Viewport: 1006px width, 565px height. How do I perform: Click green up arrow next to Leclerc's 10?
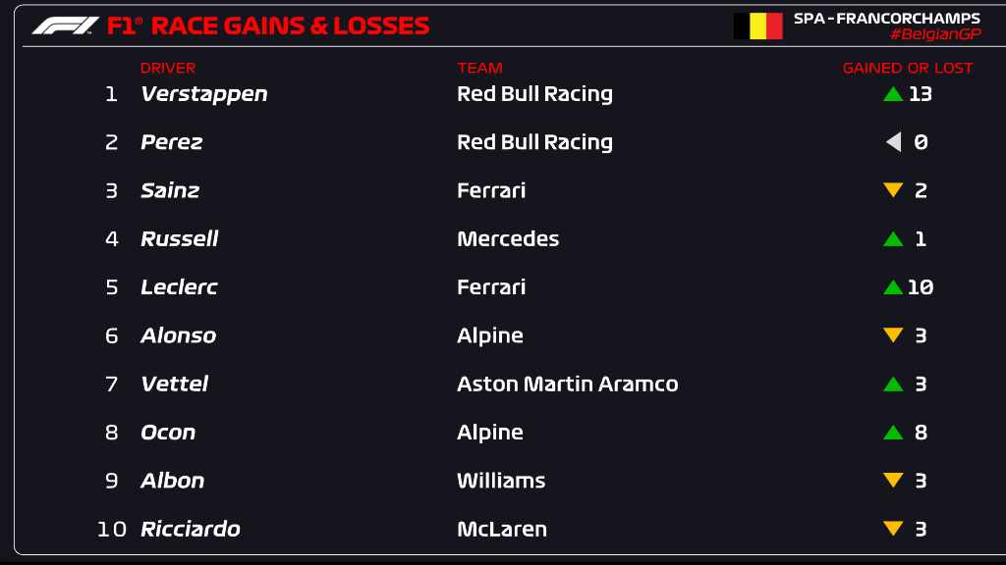click(x=892, y=287)
